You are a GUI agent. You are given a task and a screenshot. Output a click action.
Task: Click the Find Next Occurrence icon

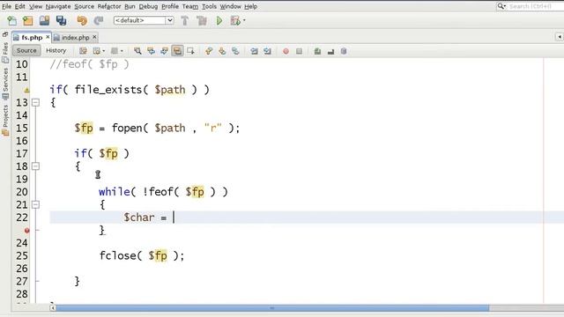(165, 51)
